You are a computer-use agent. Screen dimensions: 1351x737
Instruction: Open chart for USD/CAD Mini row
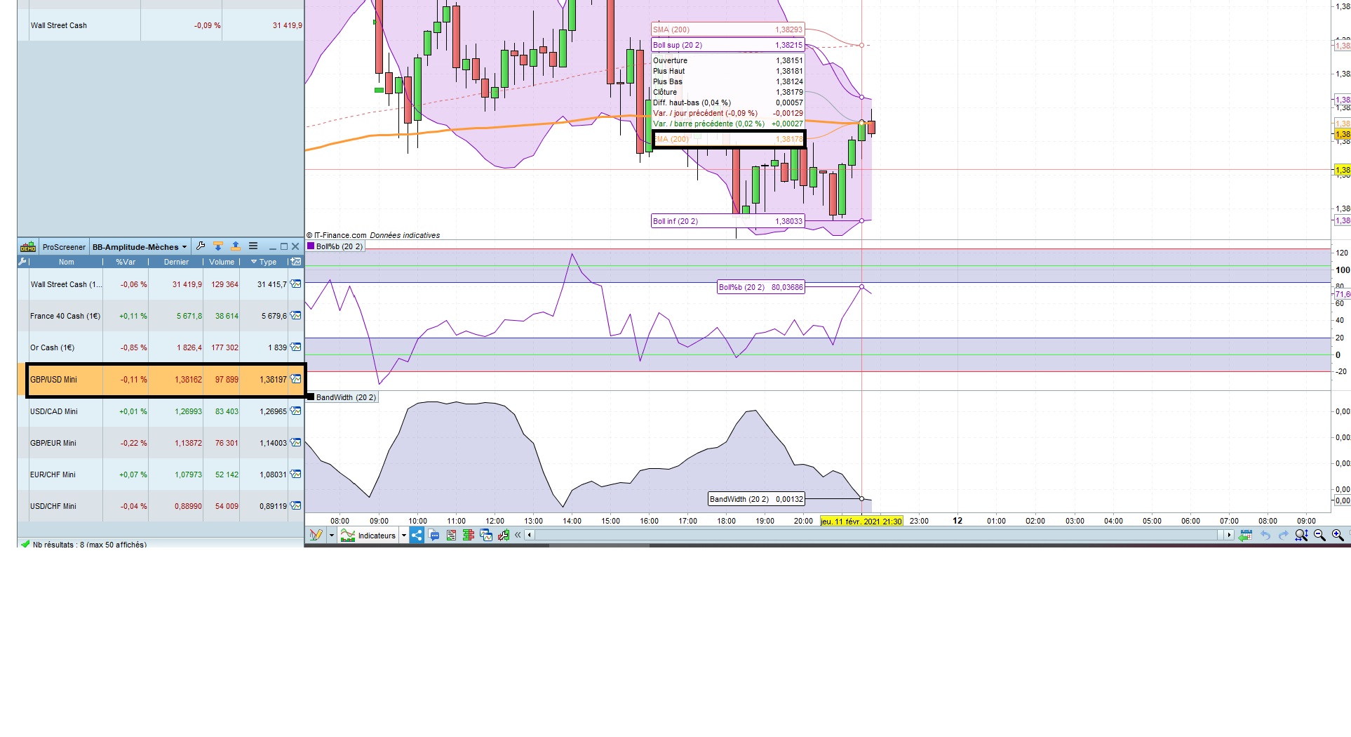(x=296, y=411)
